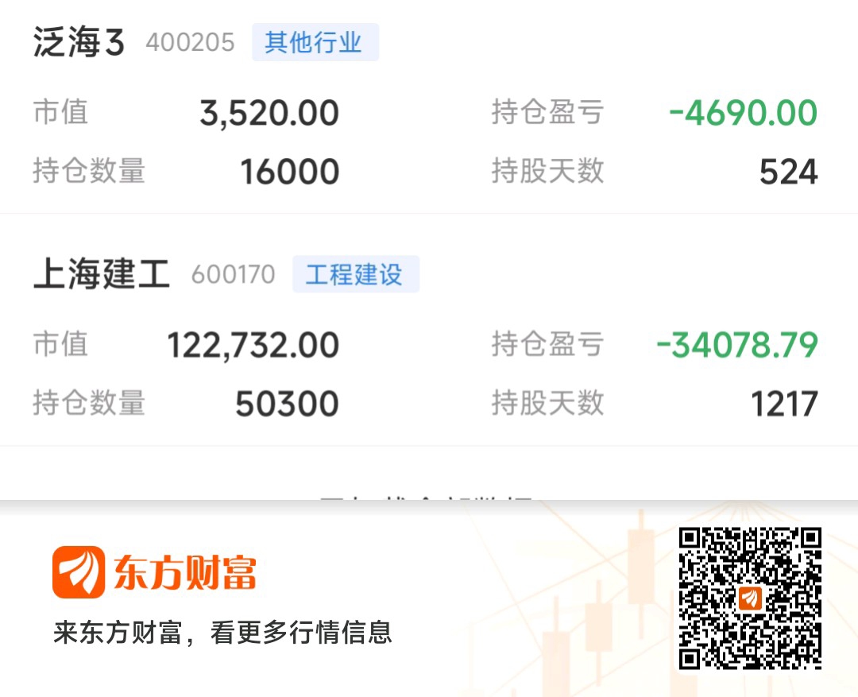The image size is (858, 697).
Task: Select holding quantity 50300
Action: [288, 404]
